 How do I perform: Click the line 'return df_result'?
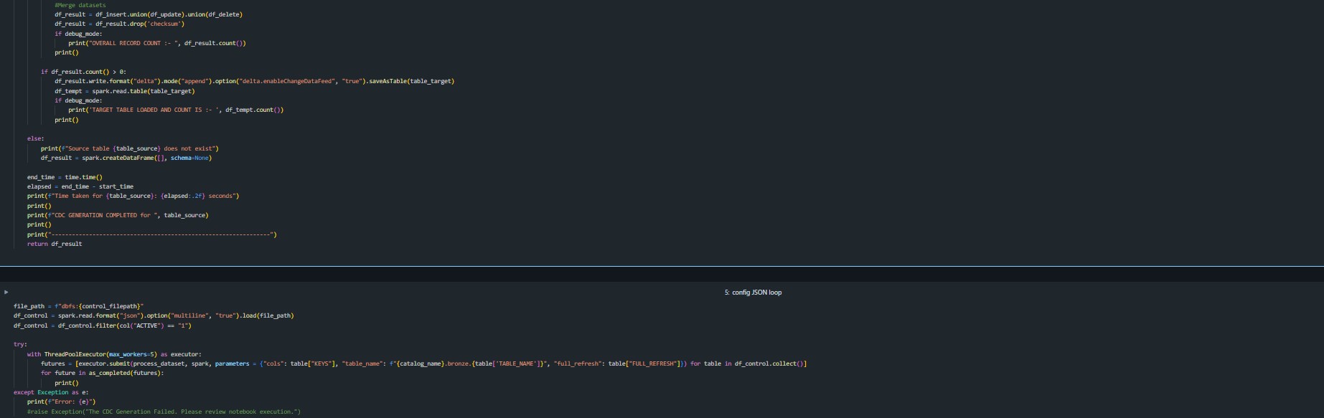[x=55, y=244]
